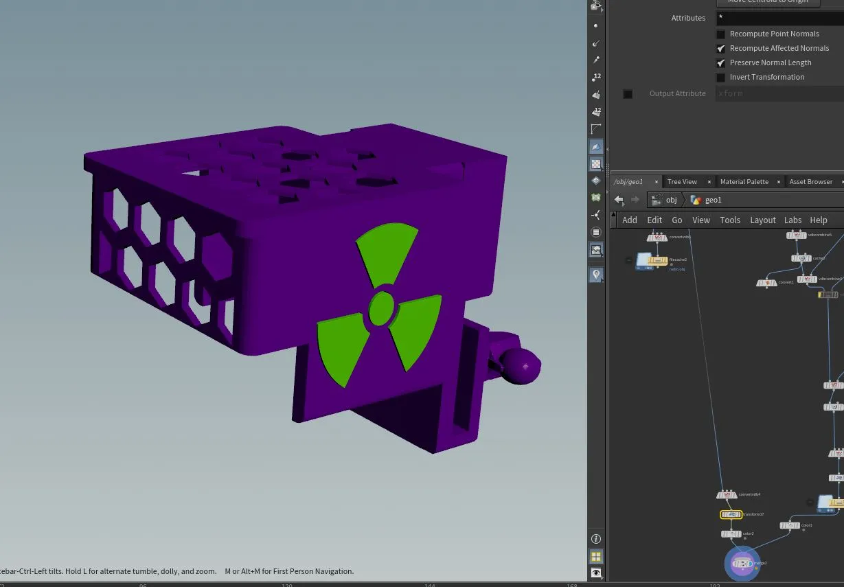Click the obj network icon in the breadcrumb
This screenshot has height=587, width=844.
coord(657,199)
